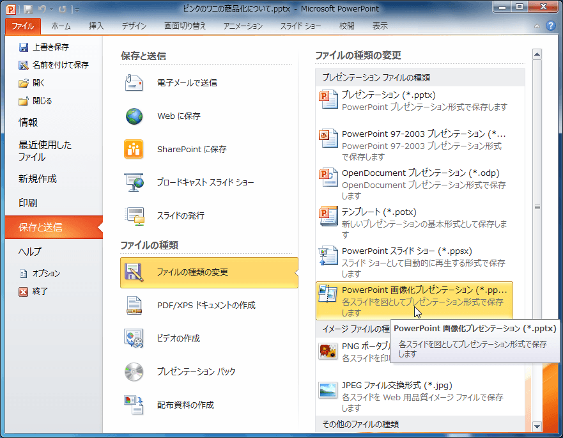Switch to the 画面切り替え tab
Viewport: 563px width, 438px height.
click(x=185, y=26)
